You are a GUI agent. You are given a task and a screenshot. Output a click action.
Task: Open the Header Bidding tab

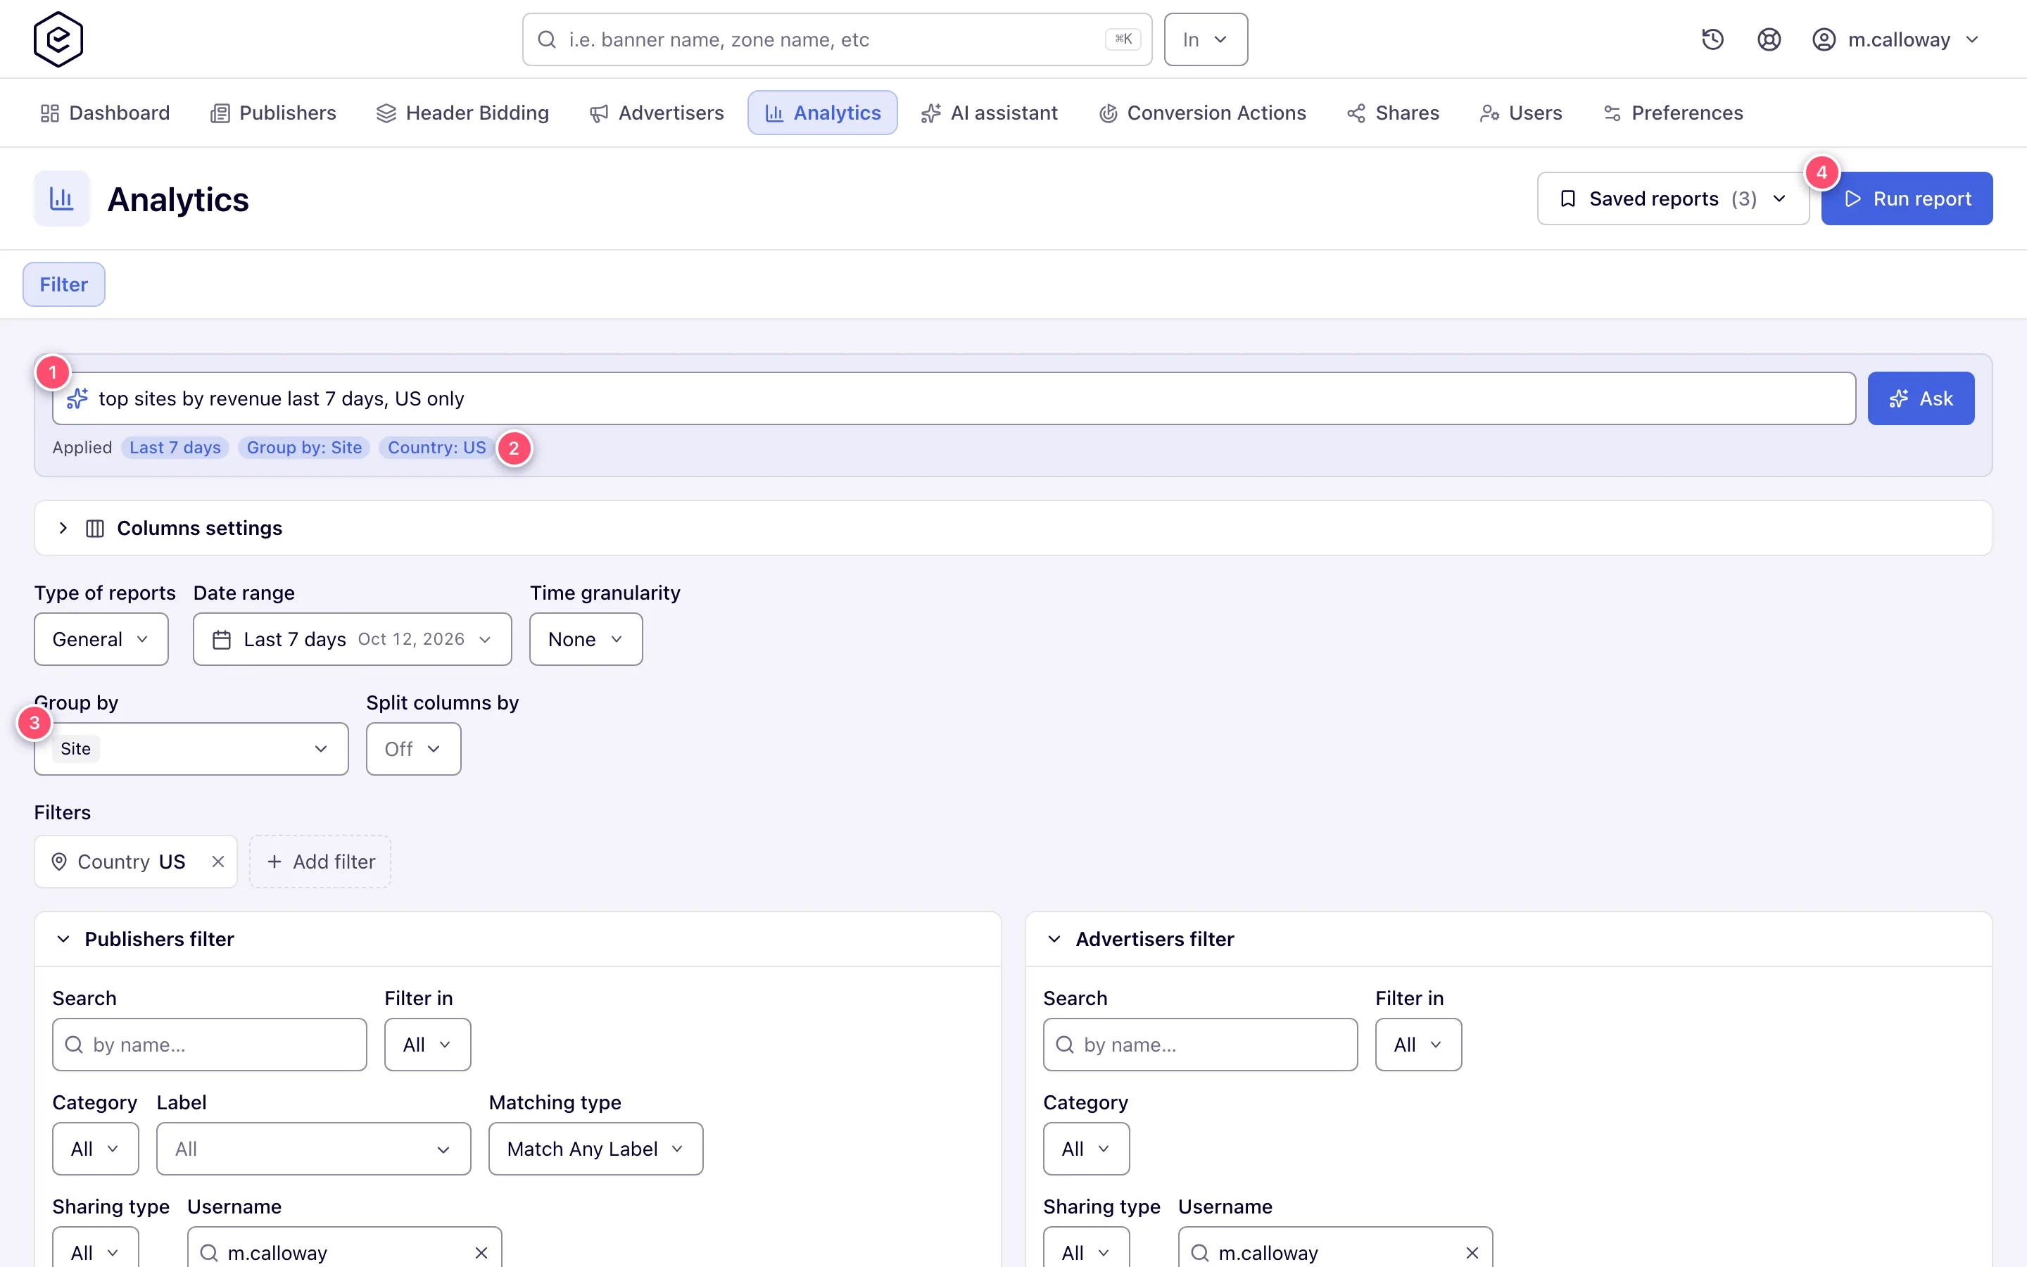462,113
